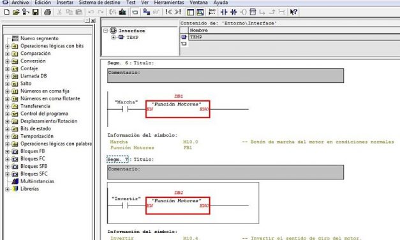Screen dimensions: 400x240
Task: Expand the Temporización folder
Action: [8, 137]
